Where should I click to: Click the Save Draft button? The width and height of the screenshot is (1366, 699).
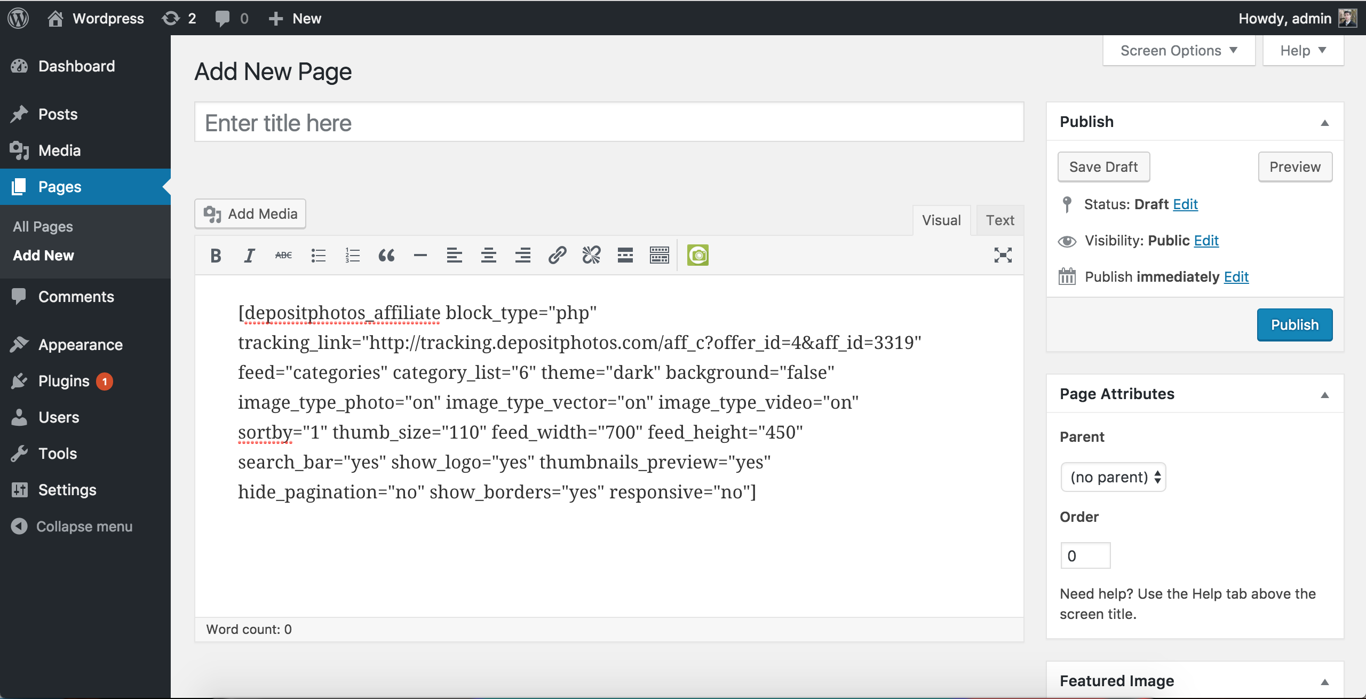[x=1103, y=167]
